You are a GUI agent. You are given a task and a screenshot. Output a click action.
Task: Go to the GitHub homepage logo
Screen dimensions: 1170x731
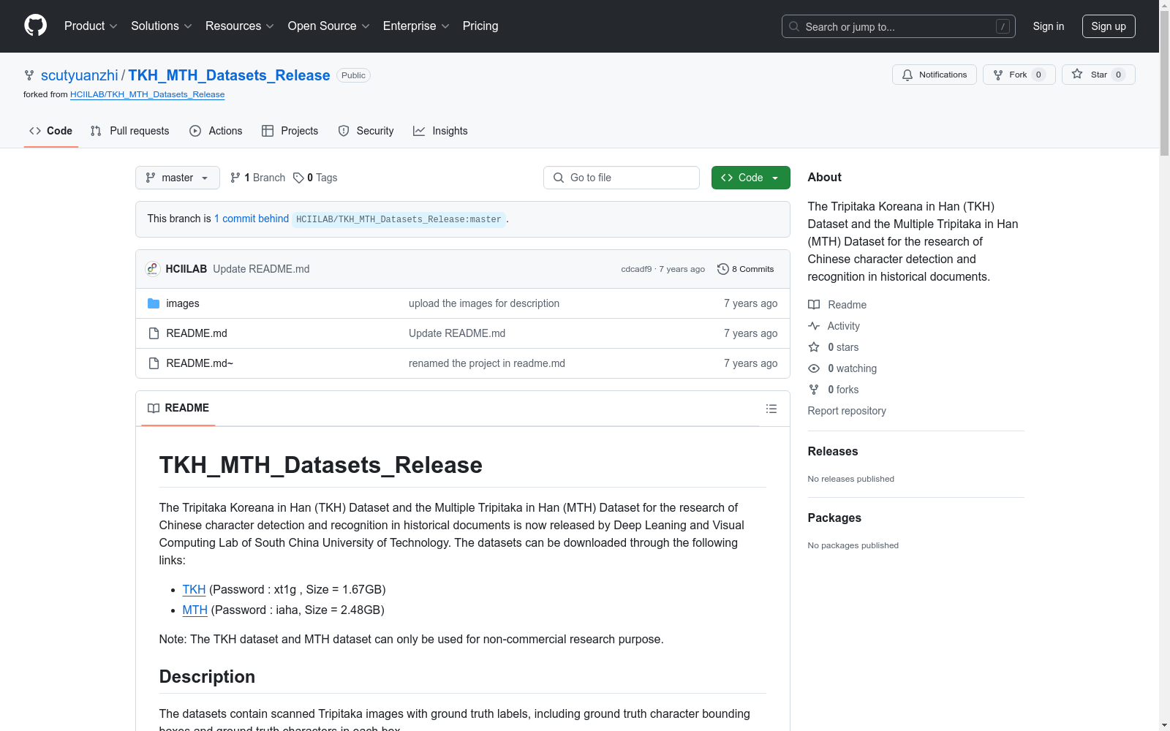point(35,26)
